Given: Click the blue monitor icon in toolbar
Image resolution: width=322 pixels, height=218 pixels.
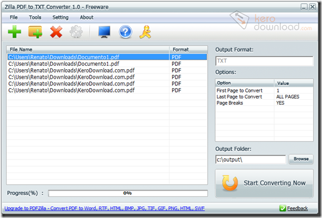Looking at the screenshot, I should pyautogui.click(x=104, y=32).
